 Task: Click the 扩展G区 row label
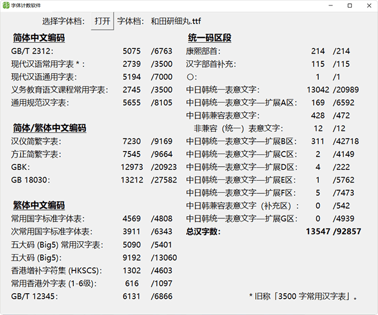point(242,219)
